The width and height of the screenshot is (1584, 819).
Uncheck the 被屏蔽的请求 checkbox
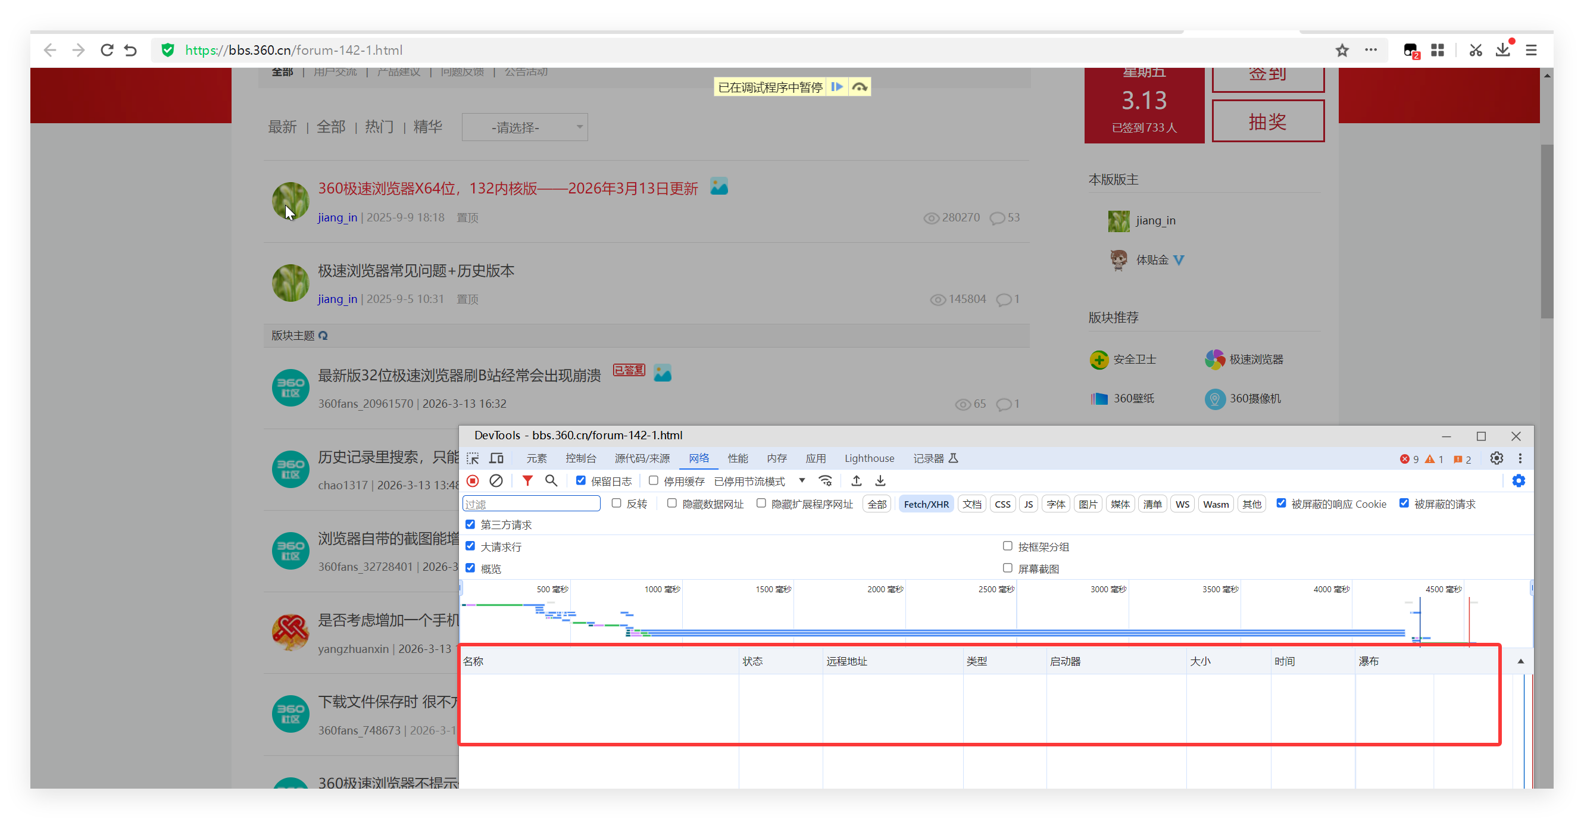(1404, 503)
